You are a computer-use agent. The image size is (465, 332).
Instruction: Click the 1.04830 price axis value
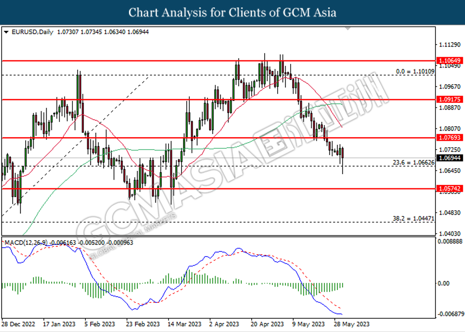(450, 213)
